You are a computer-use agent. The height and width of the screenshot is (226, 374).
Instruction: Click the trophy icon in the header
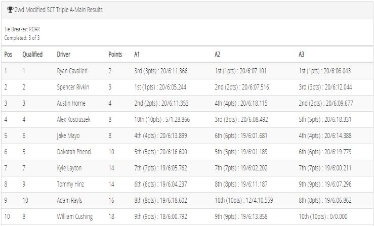10,10
